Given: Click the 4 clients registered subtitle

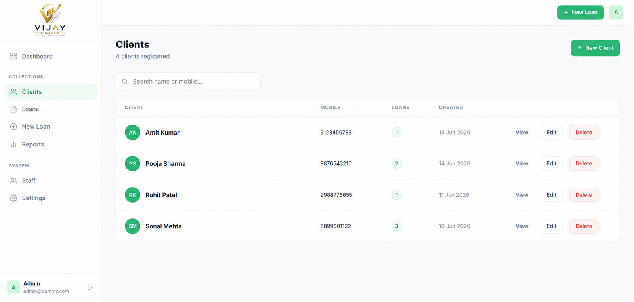Looking at the screenshot, I should tap(143, 56).
